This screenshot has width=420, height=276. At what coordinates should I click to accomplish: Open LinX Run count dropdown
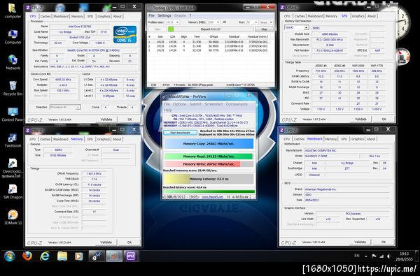252,22
